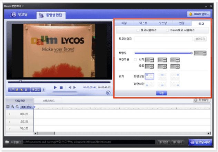This screenshot has width=218, height=152.
Task: Click the fit timeline icon
Action: pyautogui.click(x=8, y=107)
